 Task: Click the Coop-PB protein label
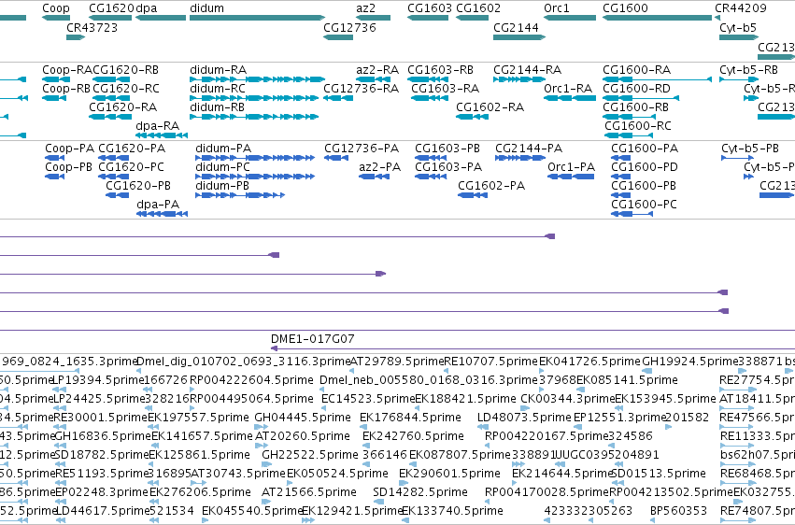(x=68, y=167)
